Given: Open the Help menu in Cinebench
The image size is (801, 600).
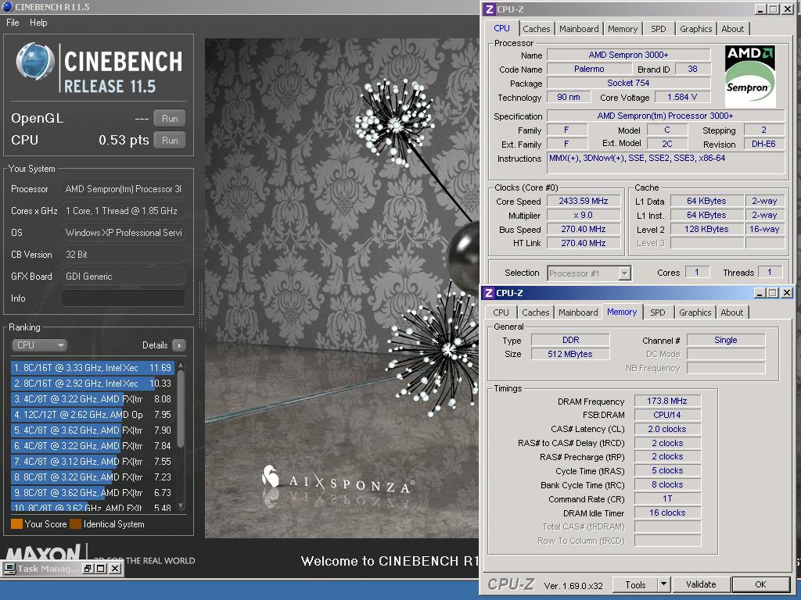Looking at the screenshot, I should click(x=38, y=23).
